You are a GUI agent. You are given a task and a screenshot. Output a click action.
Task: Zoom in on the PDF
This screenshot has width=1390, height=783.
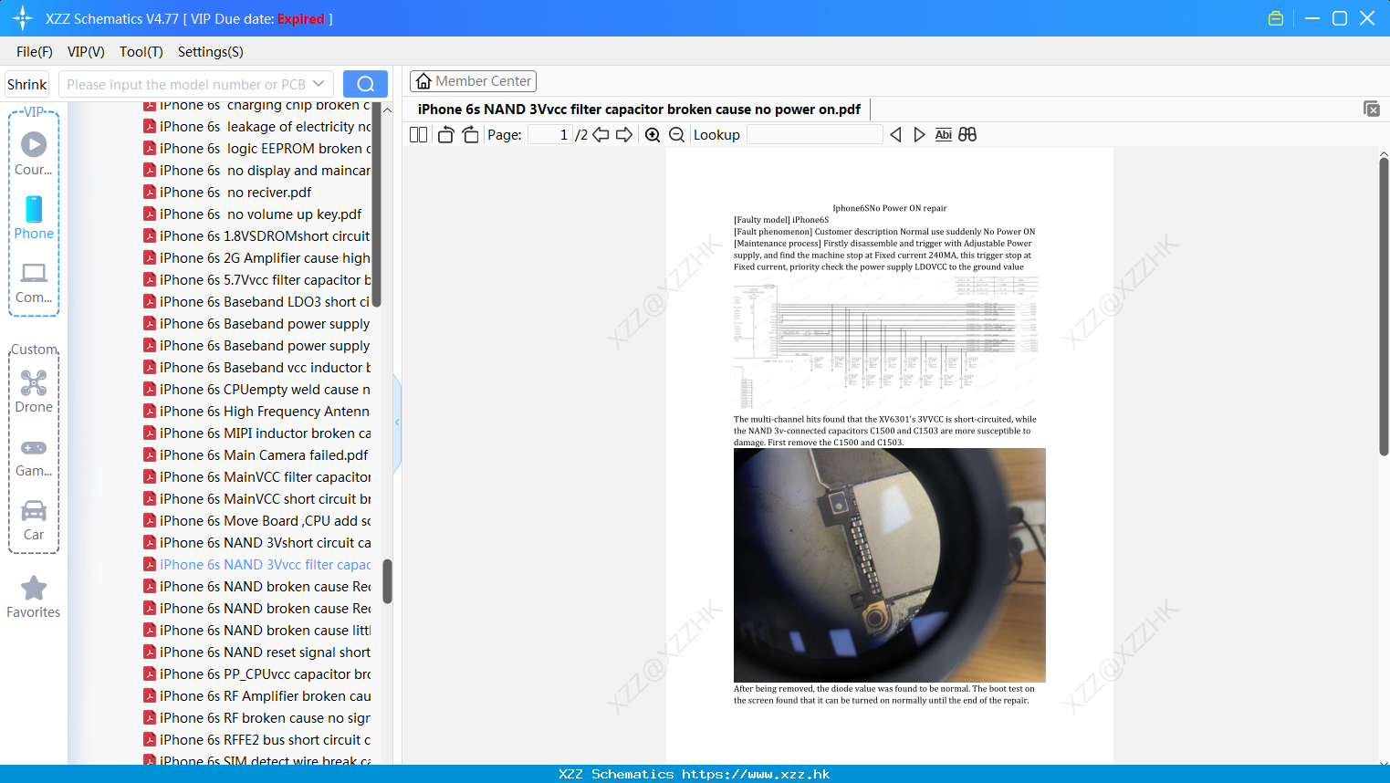click(x=653, y=135)
